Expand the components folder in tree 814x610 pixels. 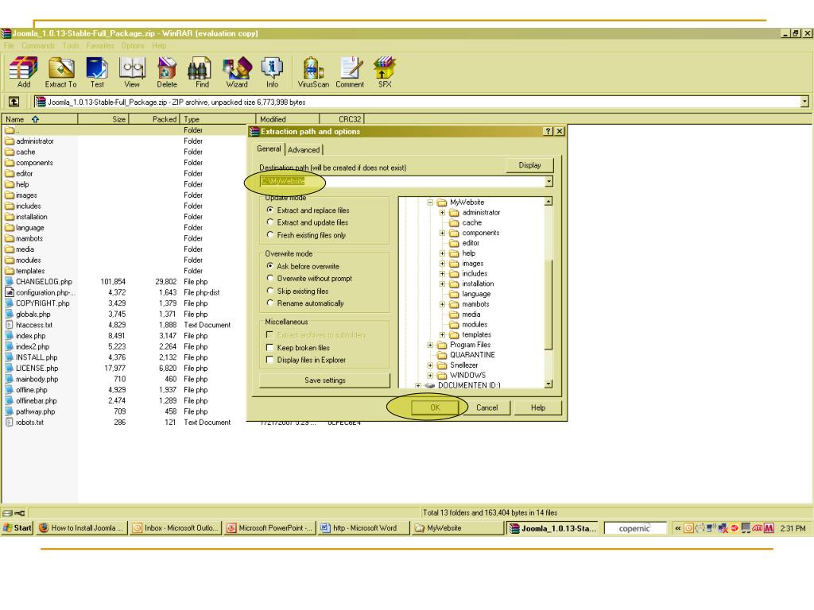pos(442,233)
